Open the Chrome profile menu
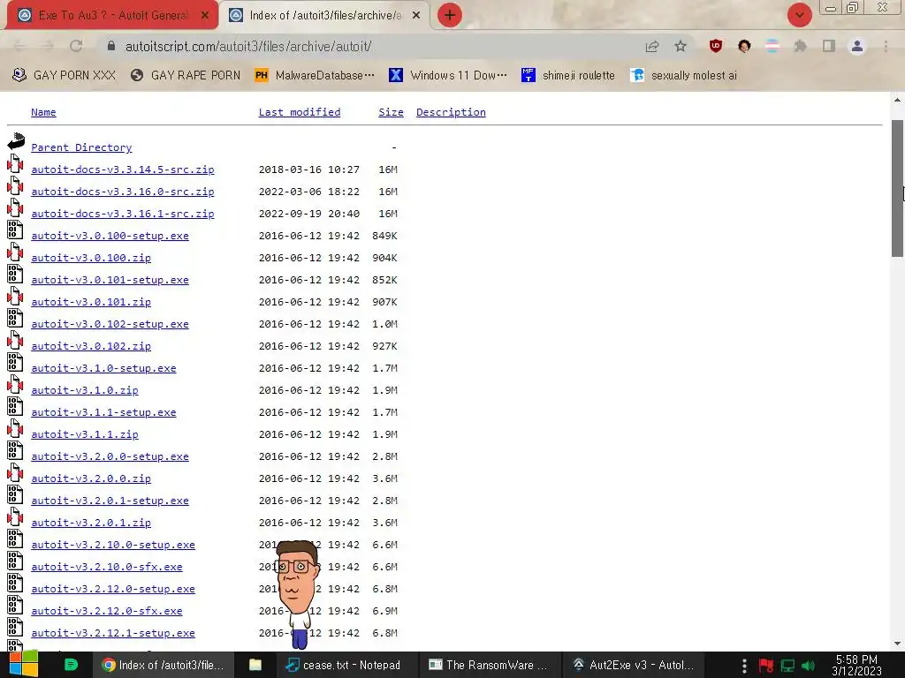This screenshot has height=678, width=905. coord(857,46)
